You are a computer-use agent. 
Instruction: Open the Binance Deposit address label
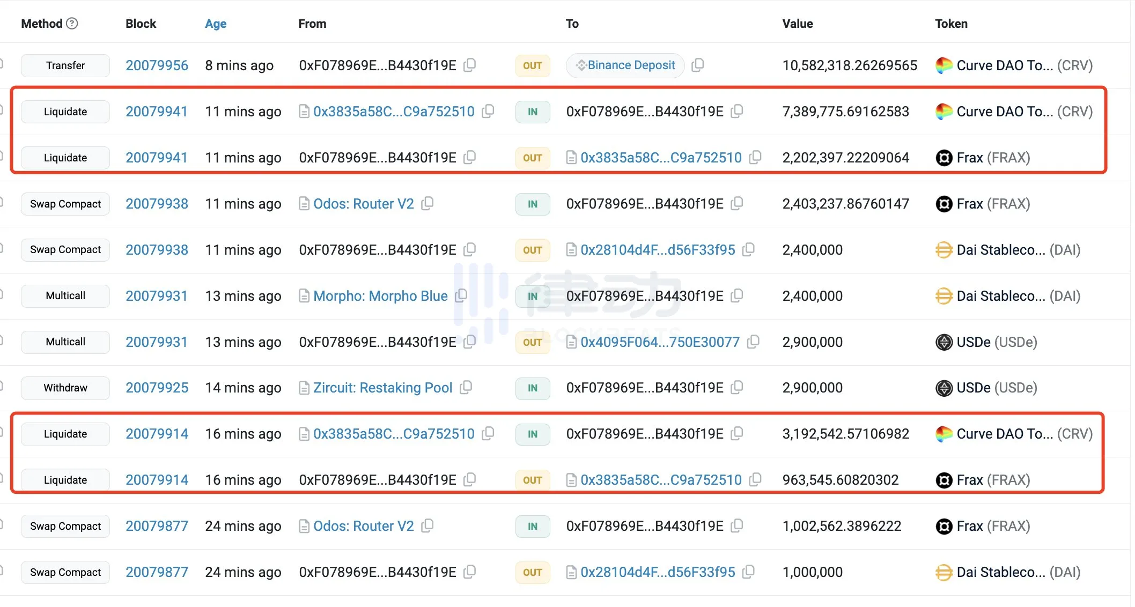[x=631, y=65]
